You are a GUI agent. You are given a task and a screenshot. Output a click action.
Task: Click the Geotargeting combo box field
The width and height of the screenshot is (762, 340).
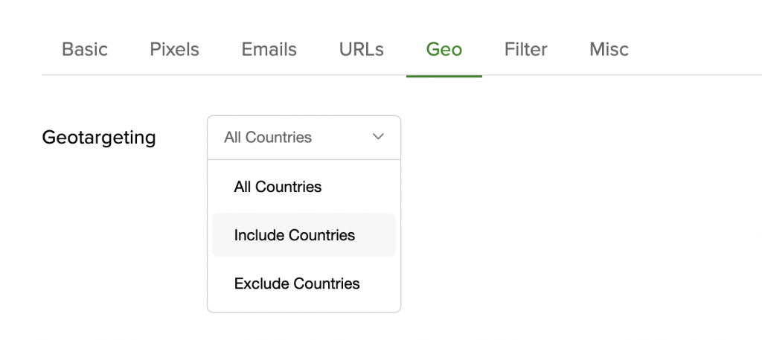(x=304, y=137)
